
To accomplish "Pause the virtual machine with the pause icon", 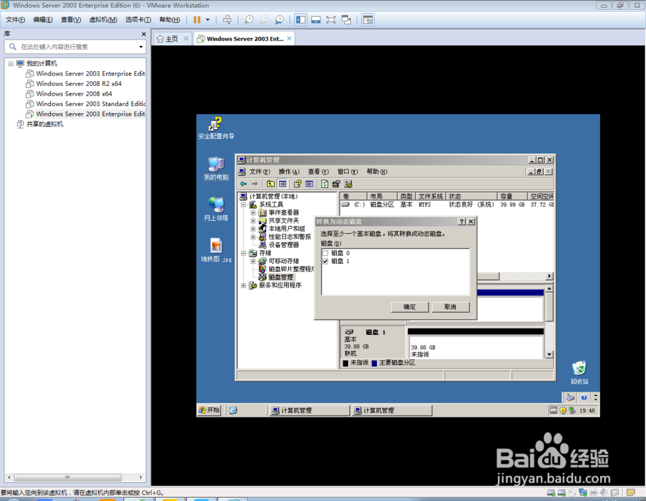I will (197, 20).
